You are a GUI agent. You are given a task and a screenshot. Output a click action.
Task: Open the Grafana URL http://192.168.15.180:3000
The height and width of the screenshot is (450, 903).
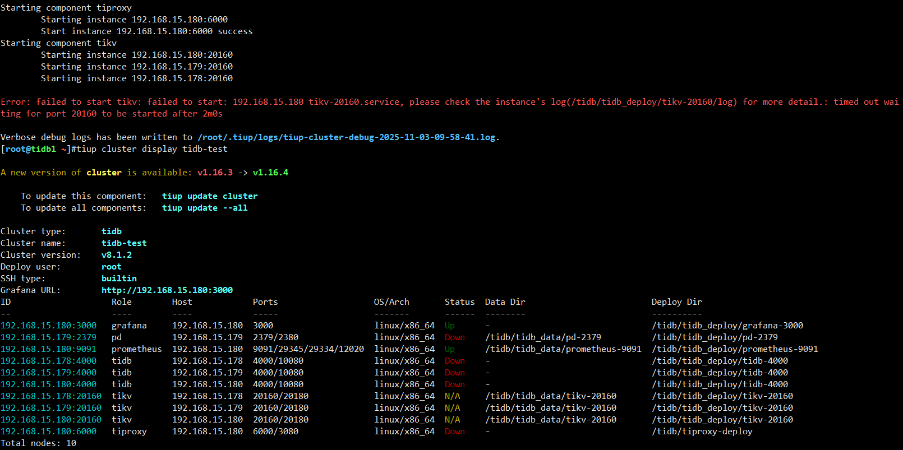pos(167,290)
